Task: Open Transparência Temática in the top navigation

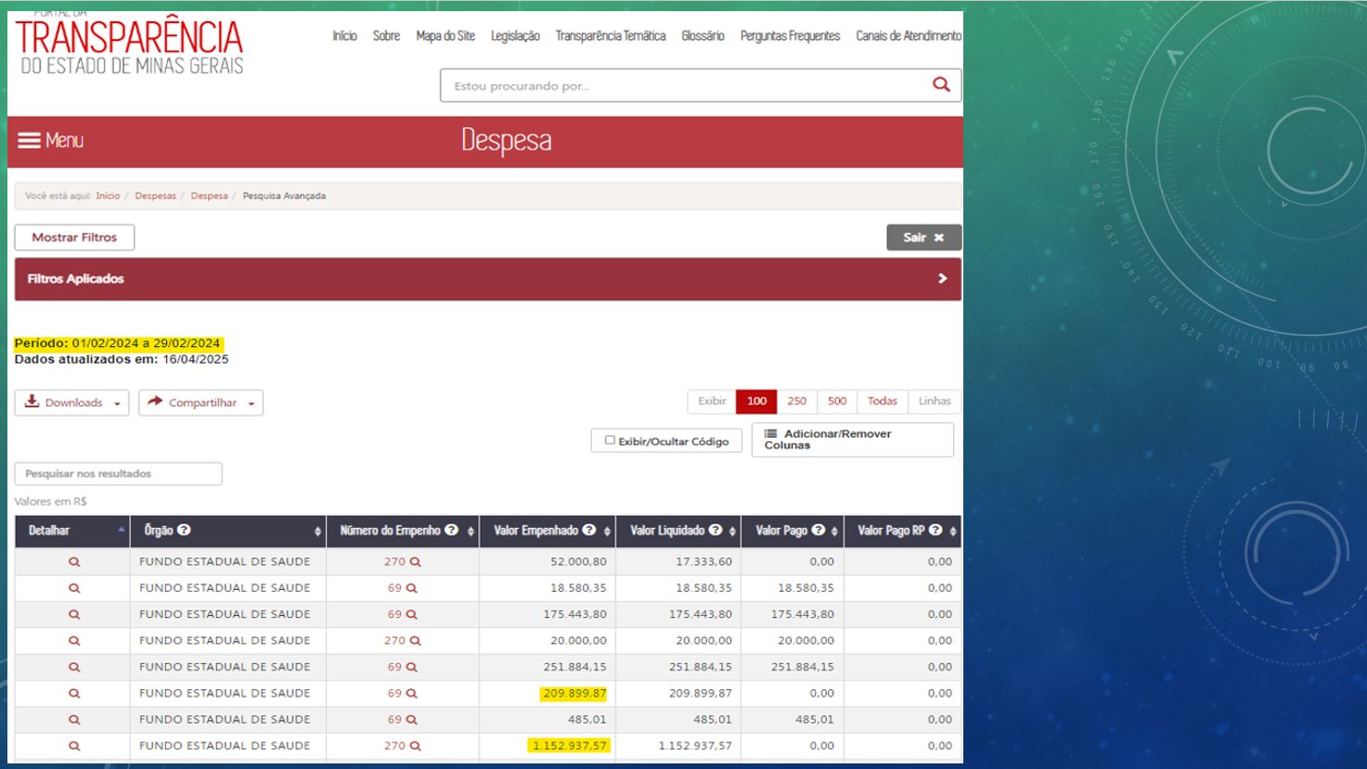Action: 611,35
